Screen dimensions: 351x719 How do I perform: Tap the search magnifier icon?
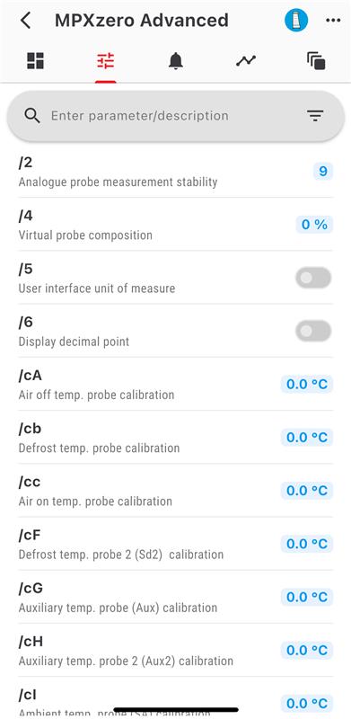coord(32,116)
